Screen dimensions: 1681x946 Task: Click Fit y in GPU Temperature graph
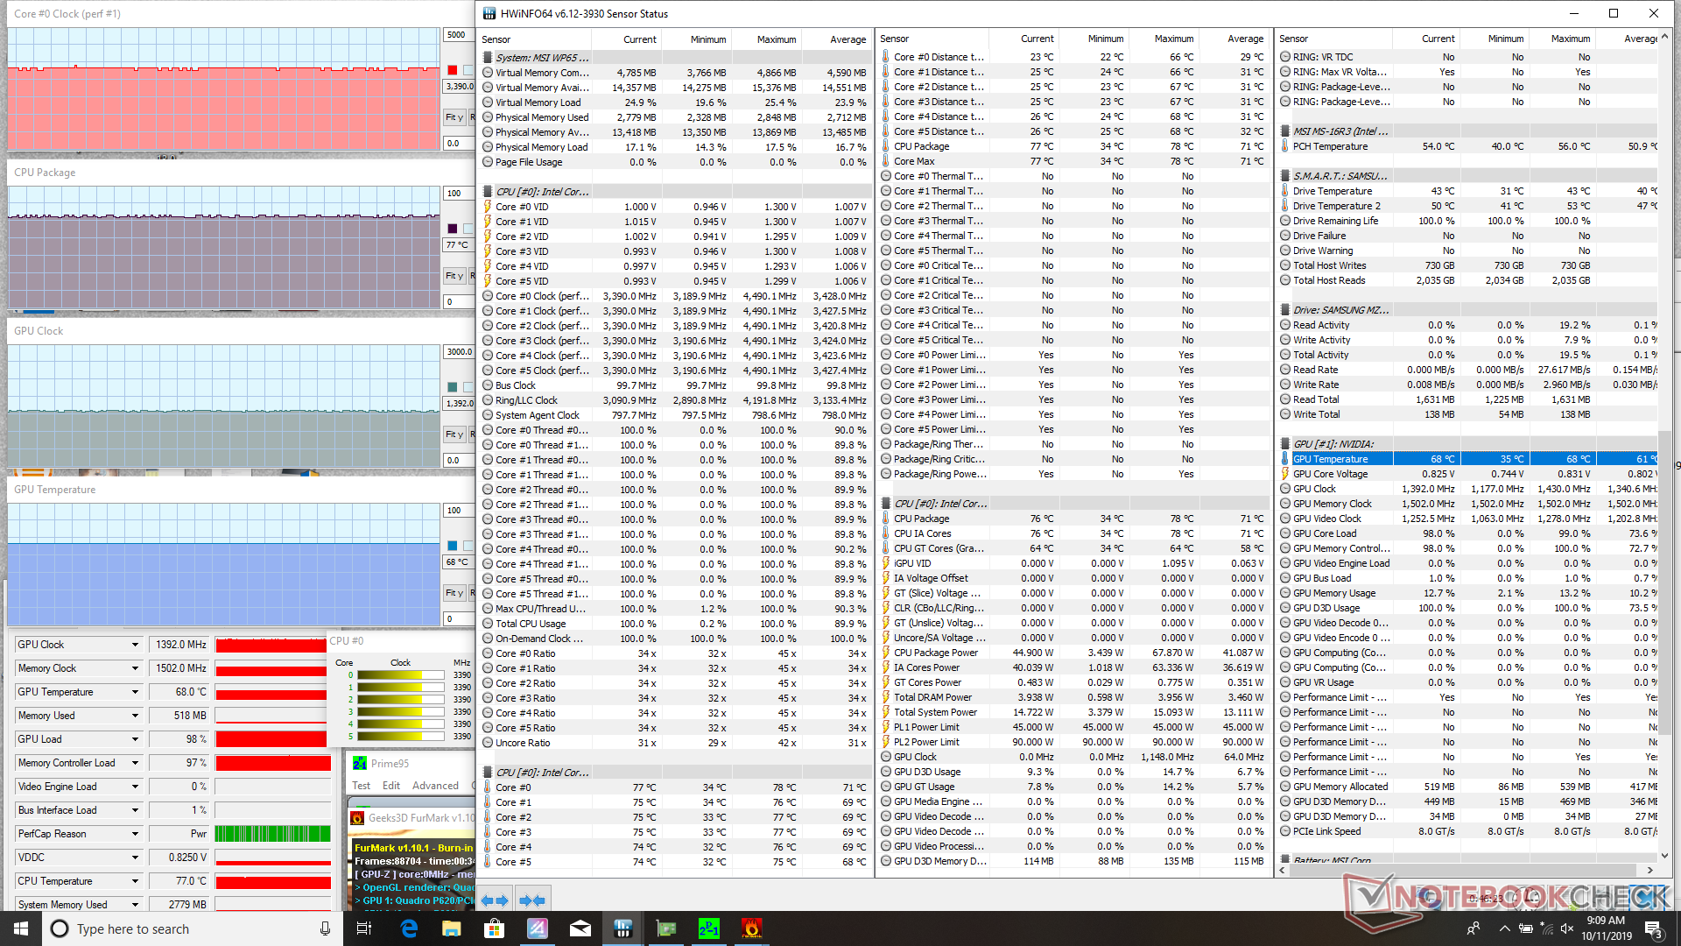(x=454, y=593)
